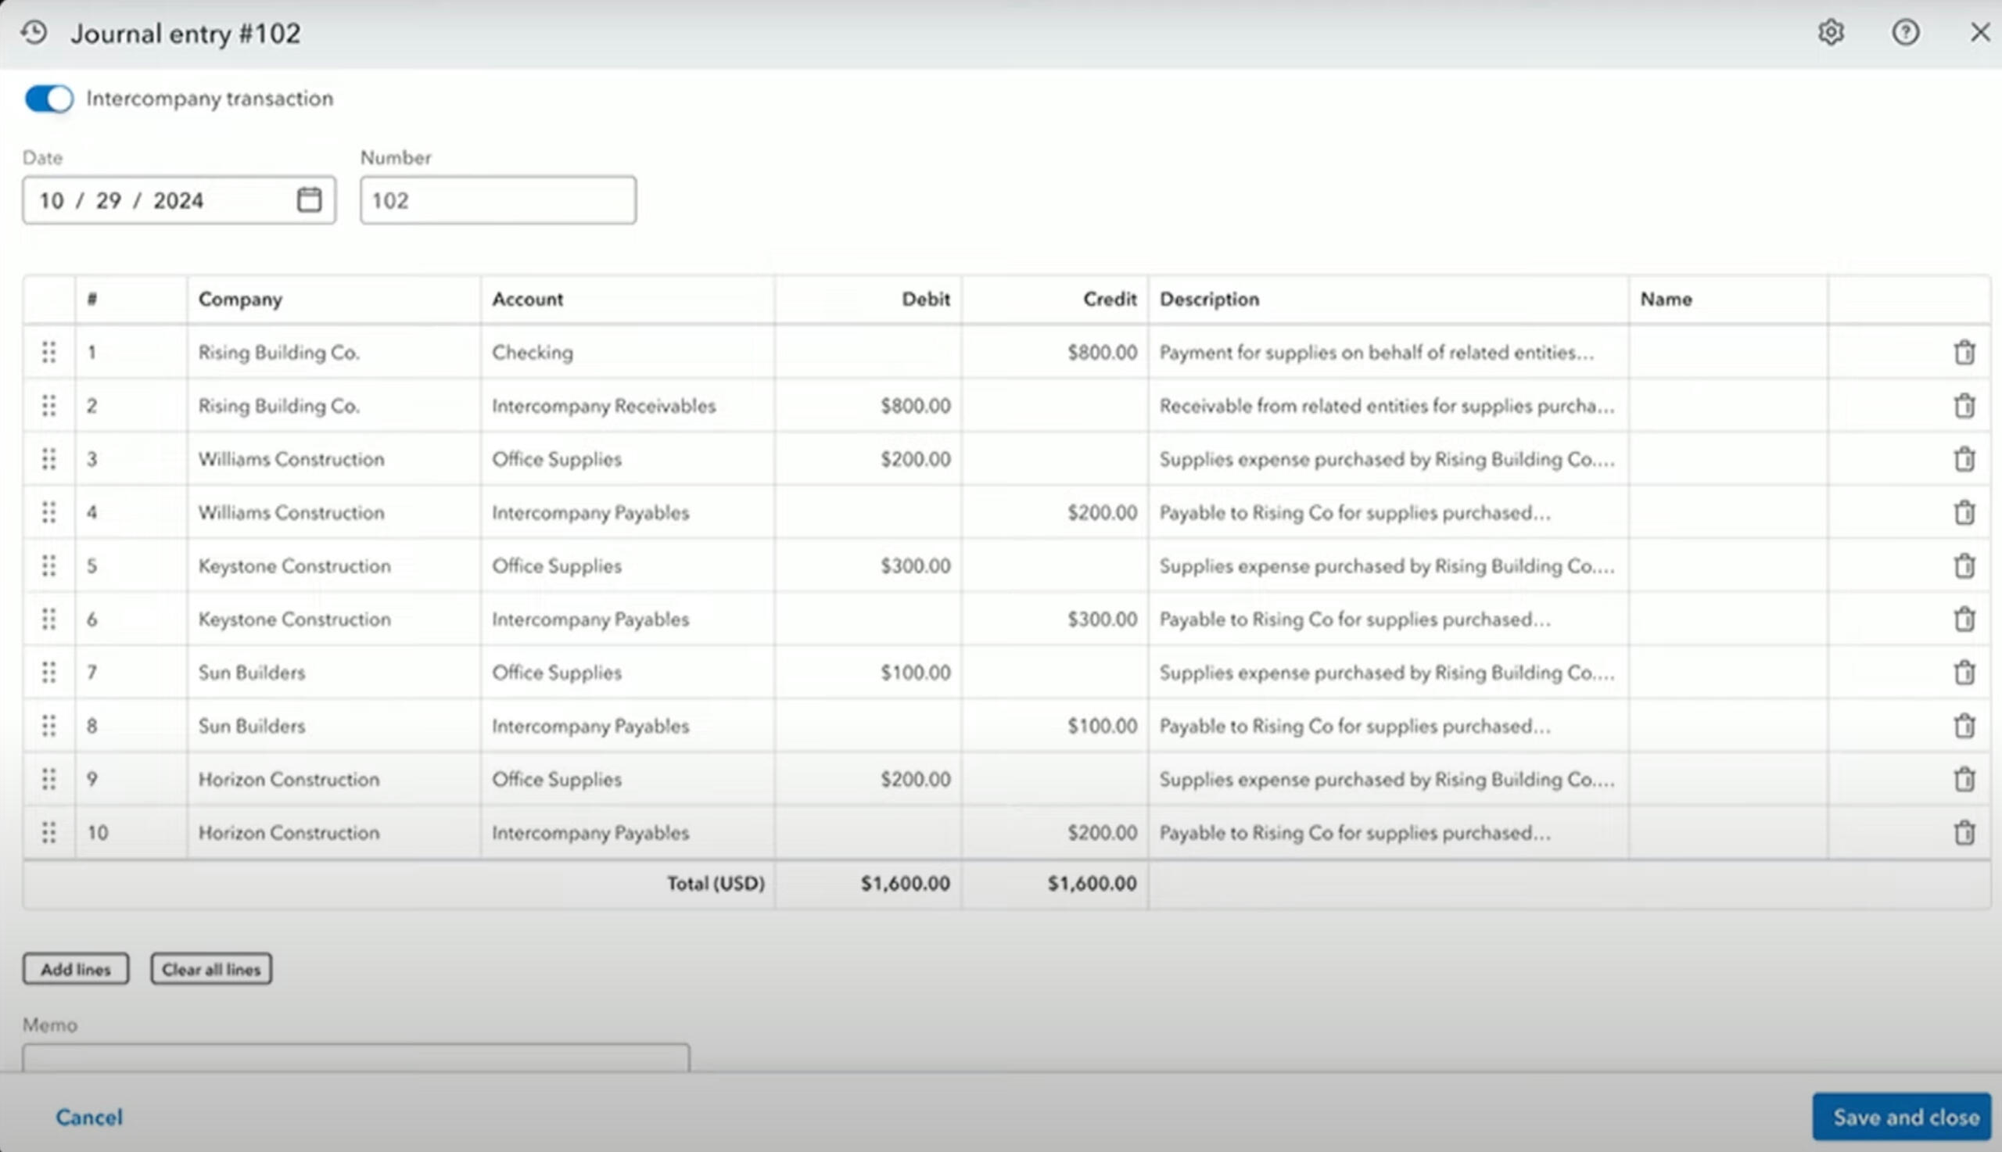Image resolution: width=2002 pixels, height=1152 pixels.
Task: Click the drag handle for line 2
Action: tap(49, 406)
